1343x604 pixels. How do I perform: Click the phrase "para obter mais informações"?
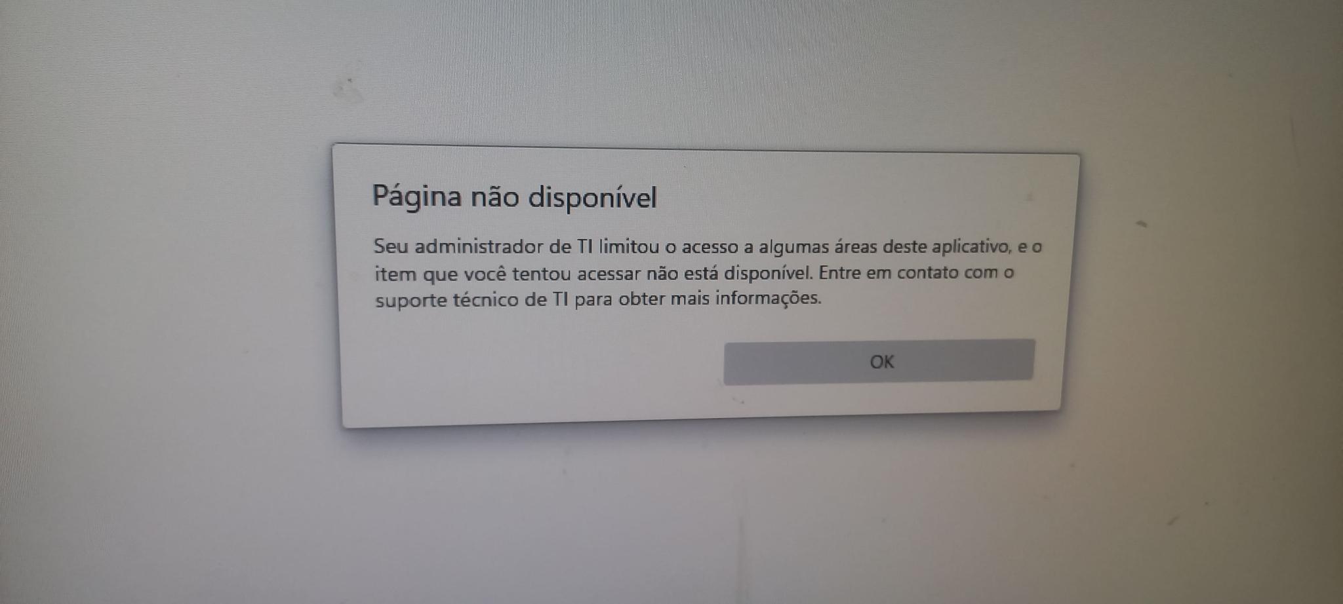(x=698, y=299)
